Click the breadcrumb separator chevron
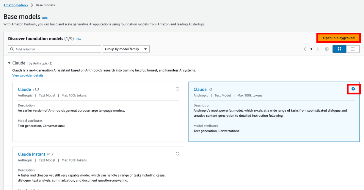This screenshot has width=364, height=190. point(32,5)
